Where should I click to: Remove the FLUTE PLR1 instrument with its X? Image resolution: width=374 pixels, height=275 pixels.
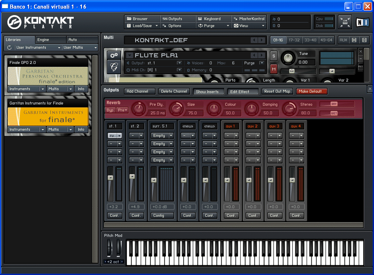pyautogui.click(x=360, y=51)
